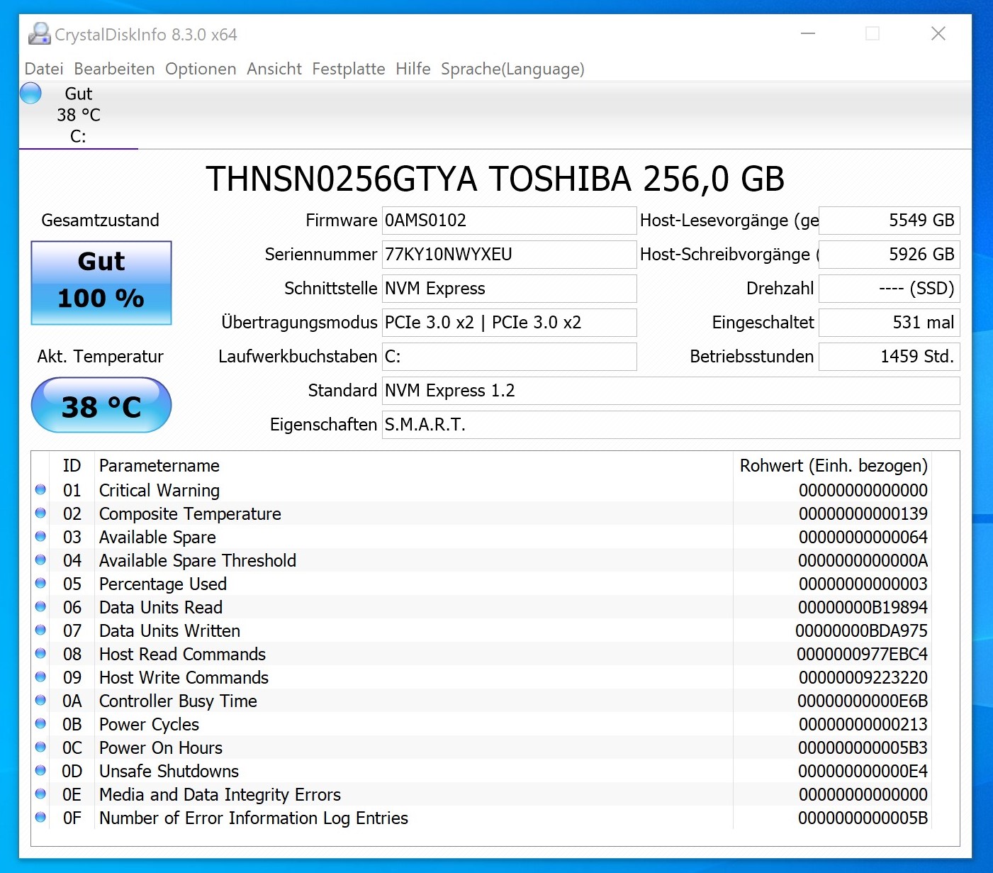Image resolution: width=993 pixels, height=873 pixels.
Task: Click raw value 00000009223220
Action: pyautogui.click(x=863, y=677)
